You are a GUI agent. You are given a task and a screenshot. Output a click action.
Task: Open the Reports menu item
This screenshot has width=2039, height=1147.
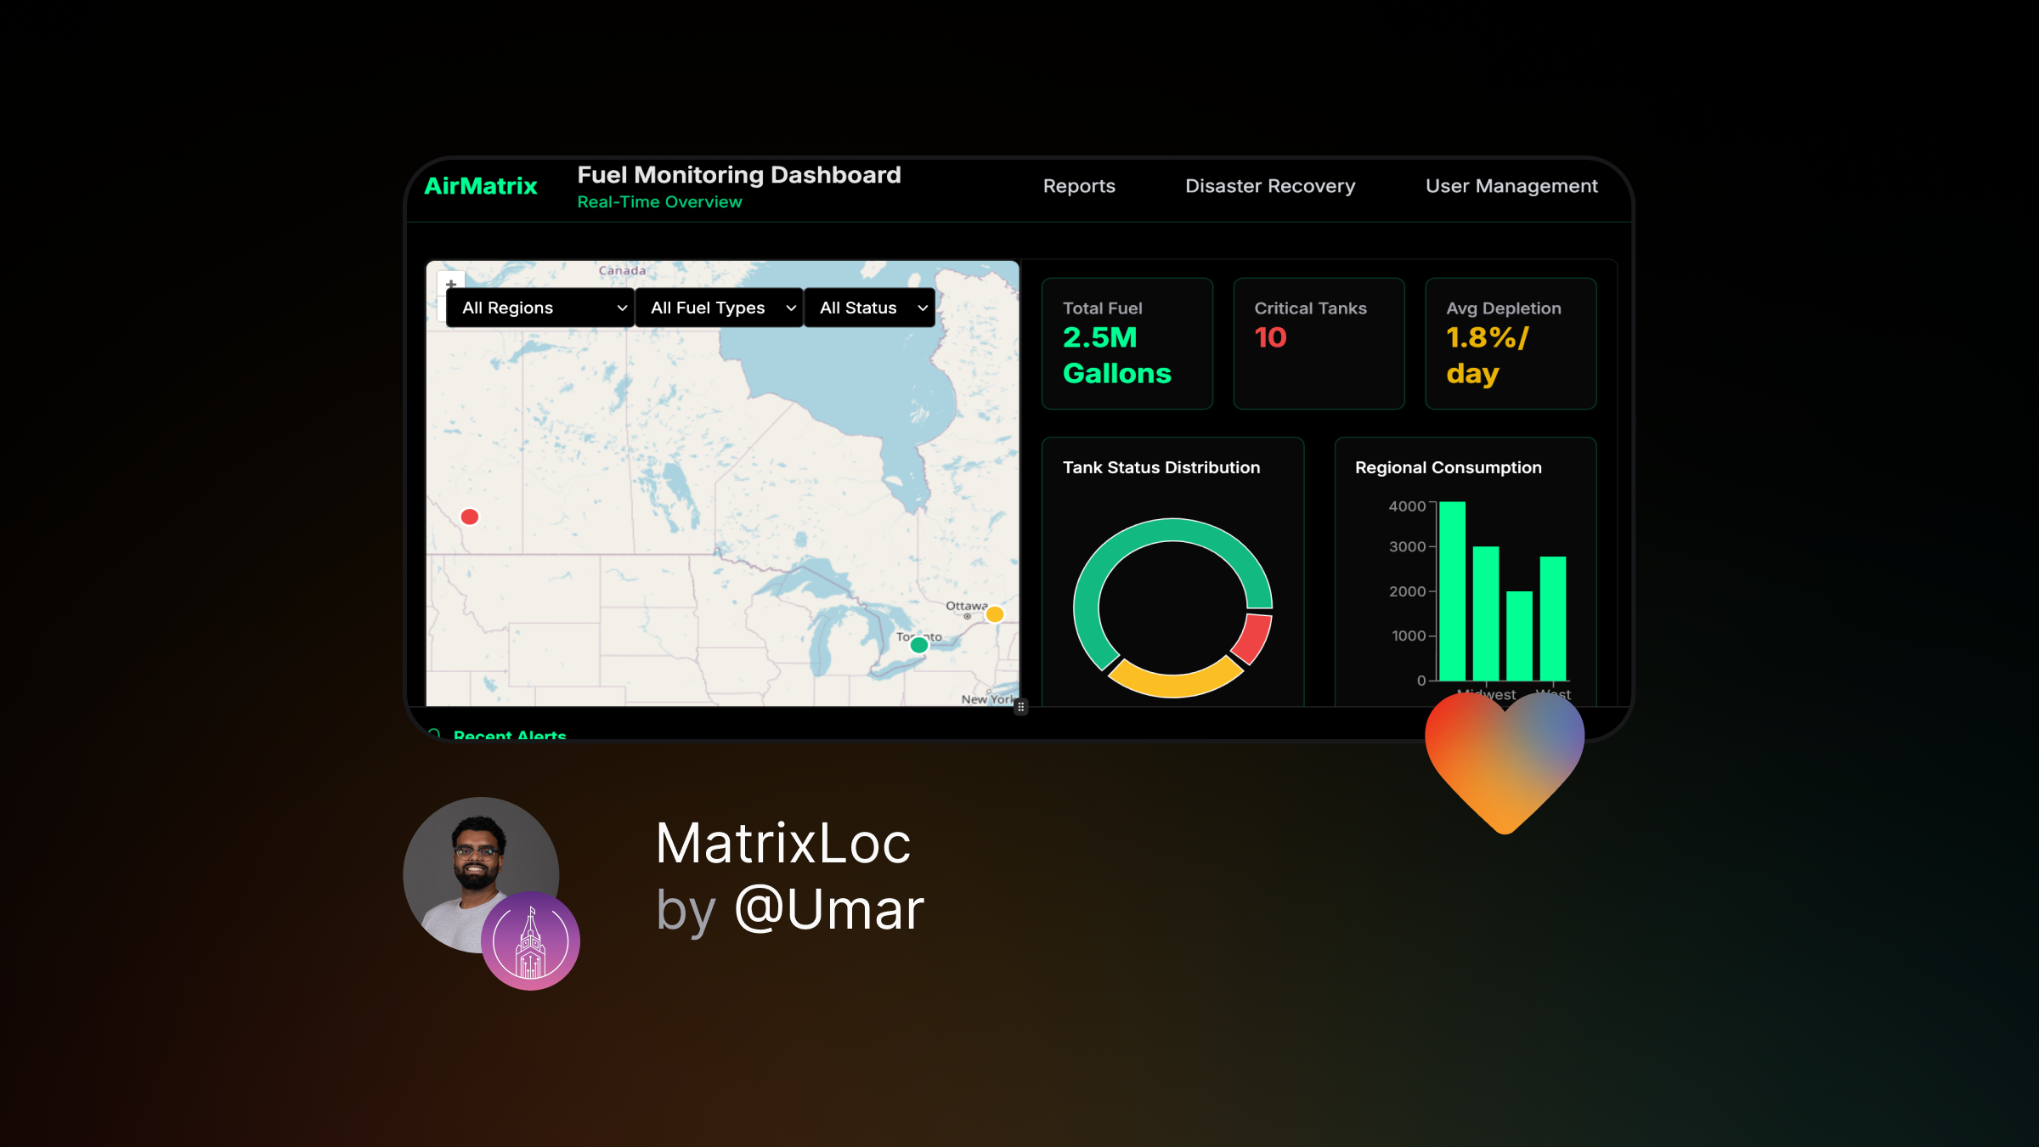(x=1078, y=185)
